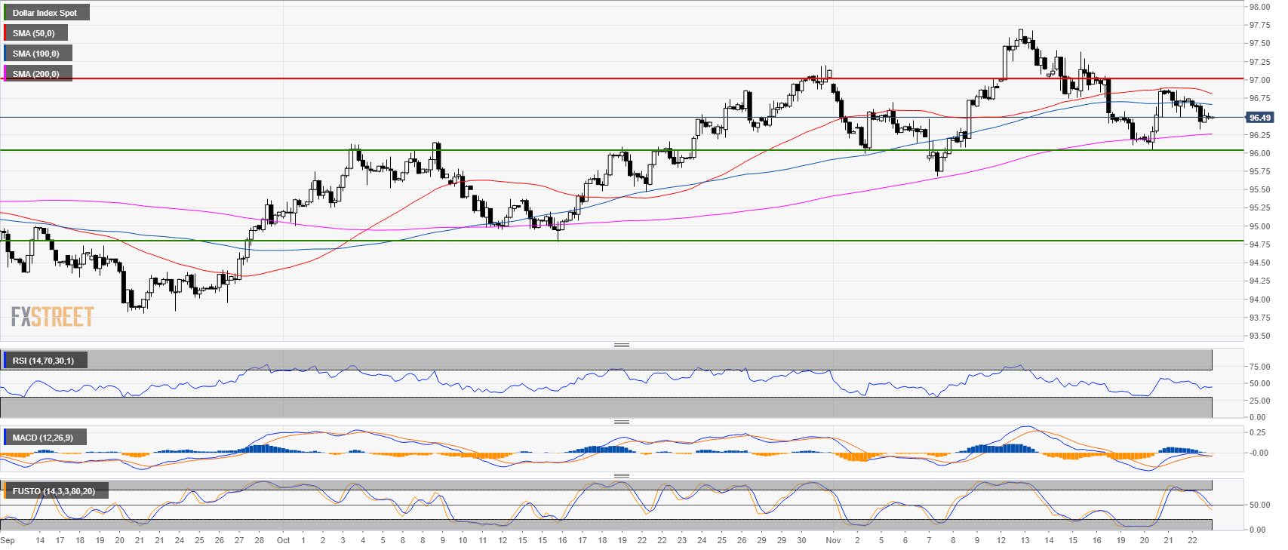Viewport: 1288px width, 550px height.
Task: Click the green color marker beside Dollar Index Spot
Action: pyautogui.click(x=5, y=13)
